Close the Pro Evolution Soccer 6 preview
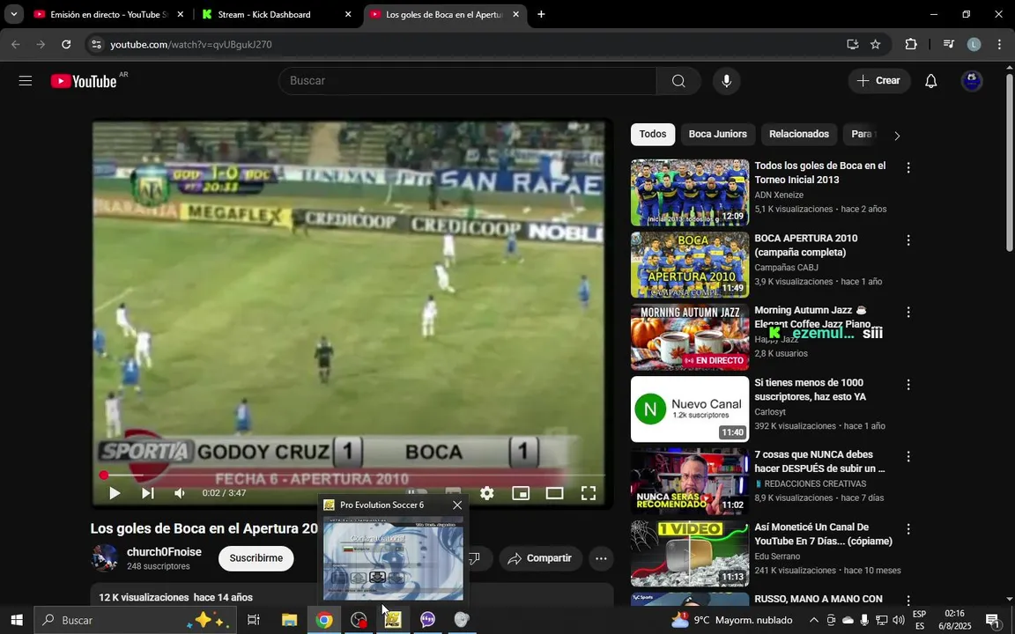This screenshot has height=634, width=1015. point(457,505)
